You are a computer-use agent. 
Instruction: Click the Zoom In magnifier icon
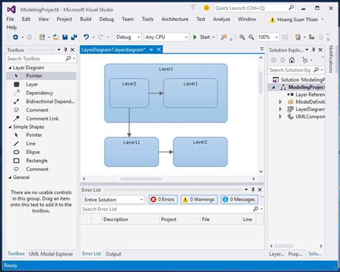click(x=242, y=37)
